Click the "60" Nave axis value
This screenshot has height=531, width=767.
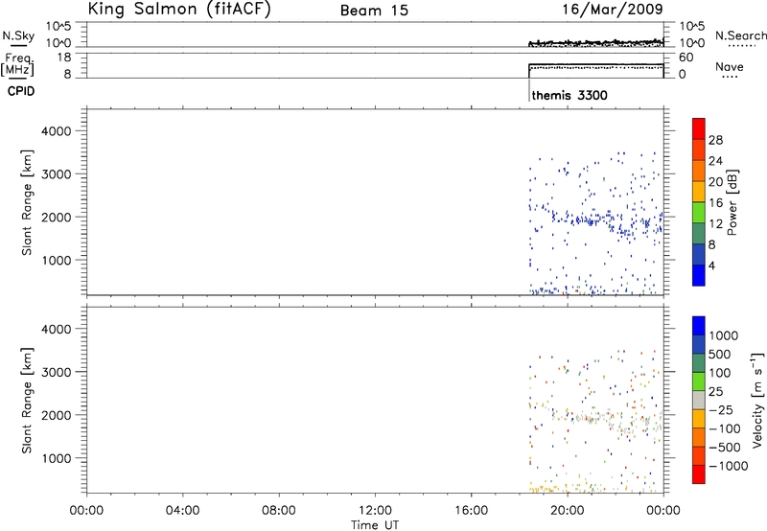pos(686,58)
